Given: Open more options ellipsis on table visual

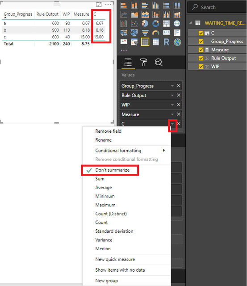Looking at the screenshot, I should 108,4.
